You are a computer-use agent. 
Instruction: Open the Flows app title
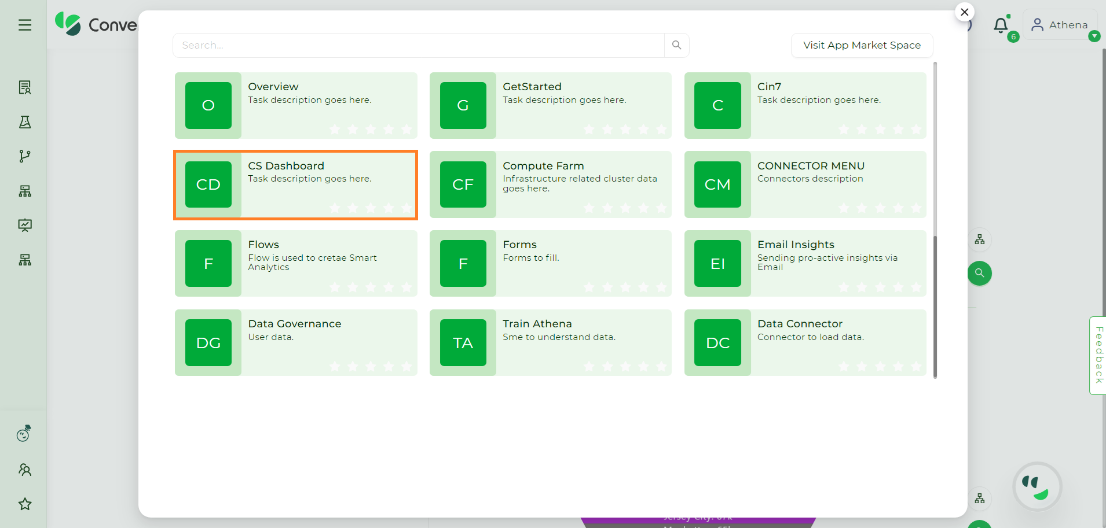[x=263, y=245]
